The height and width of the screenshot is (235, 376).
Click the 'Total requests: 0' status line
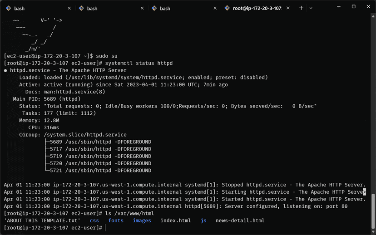(x=168, y=106)
